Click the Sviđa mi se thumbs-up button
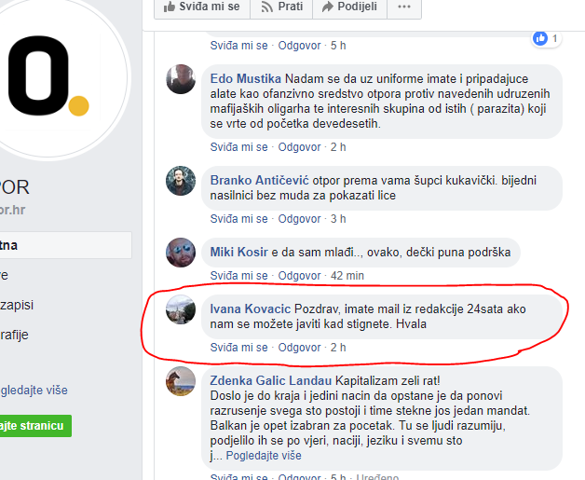This screenshot has width=585, height=480. click(202, 7)
